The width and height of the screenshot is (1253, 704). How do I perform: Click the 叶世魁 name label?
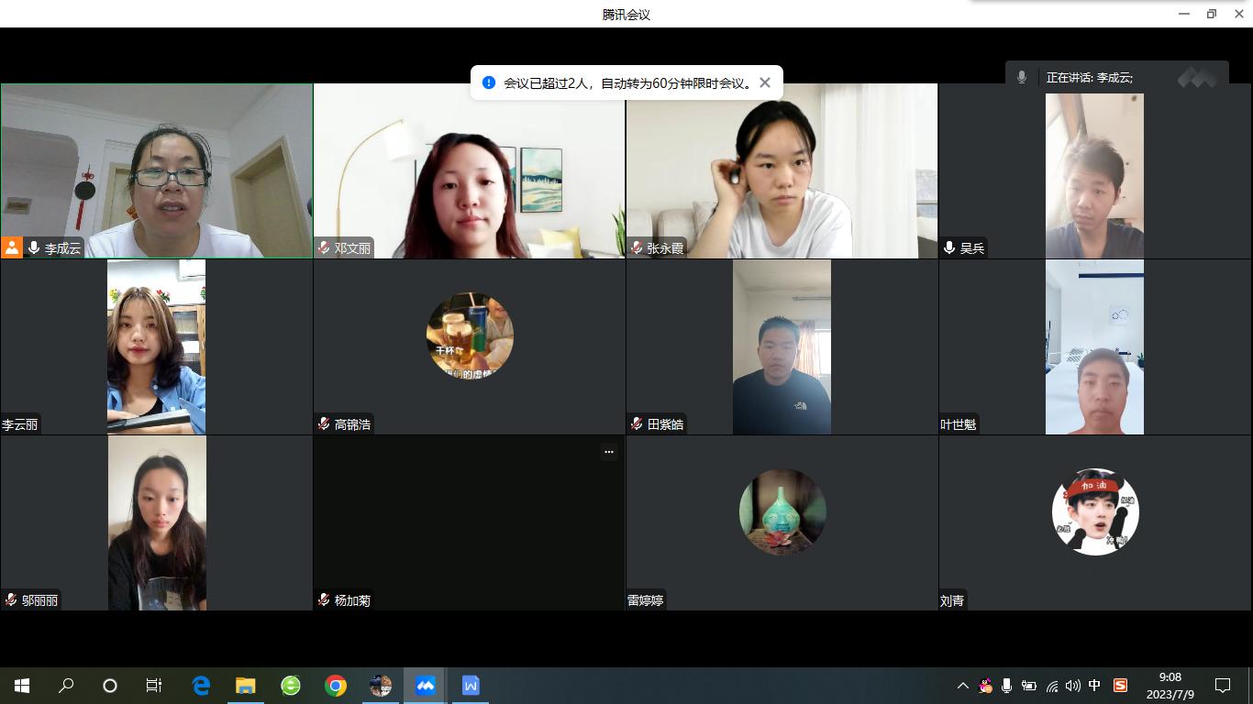tap(959, 424)
